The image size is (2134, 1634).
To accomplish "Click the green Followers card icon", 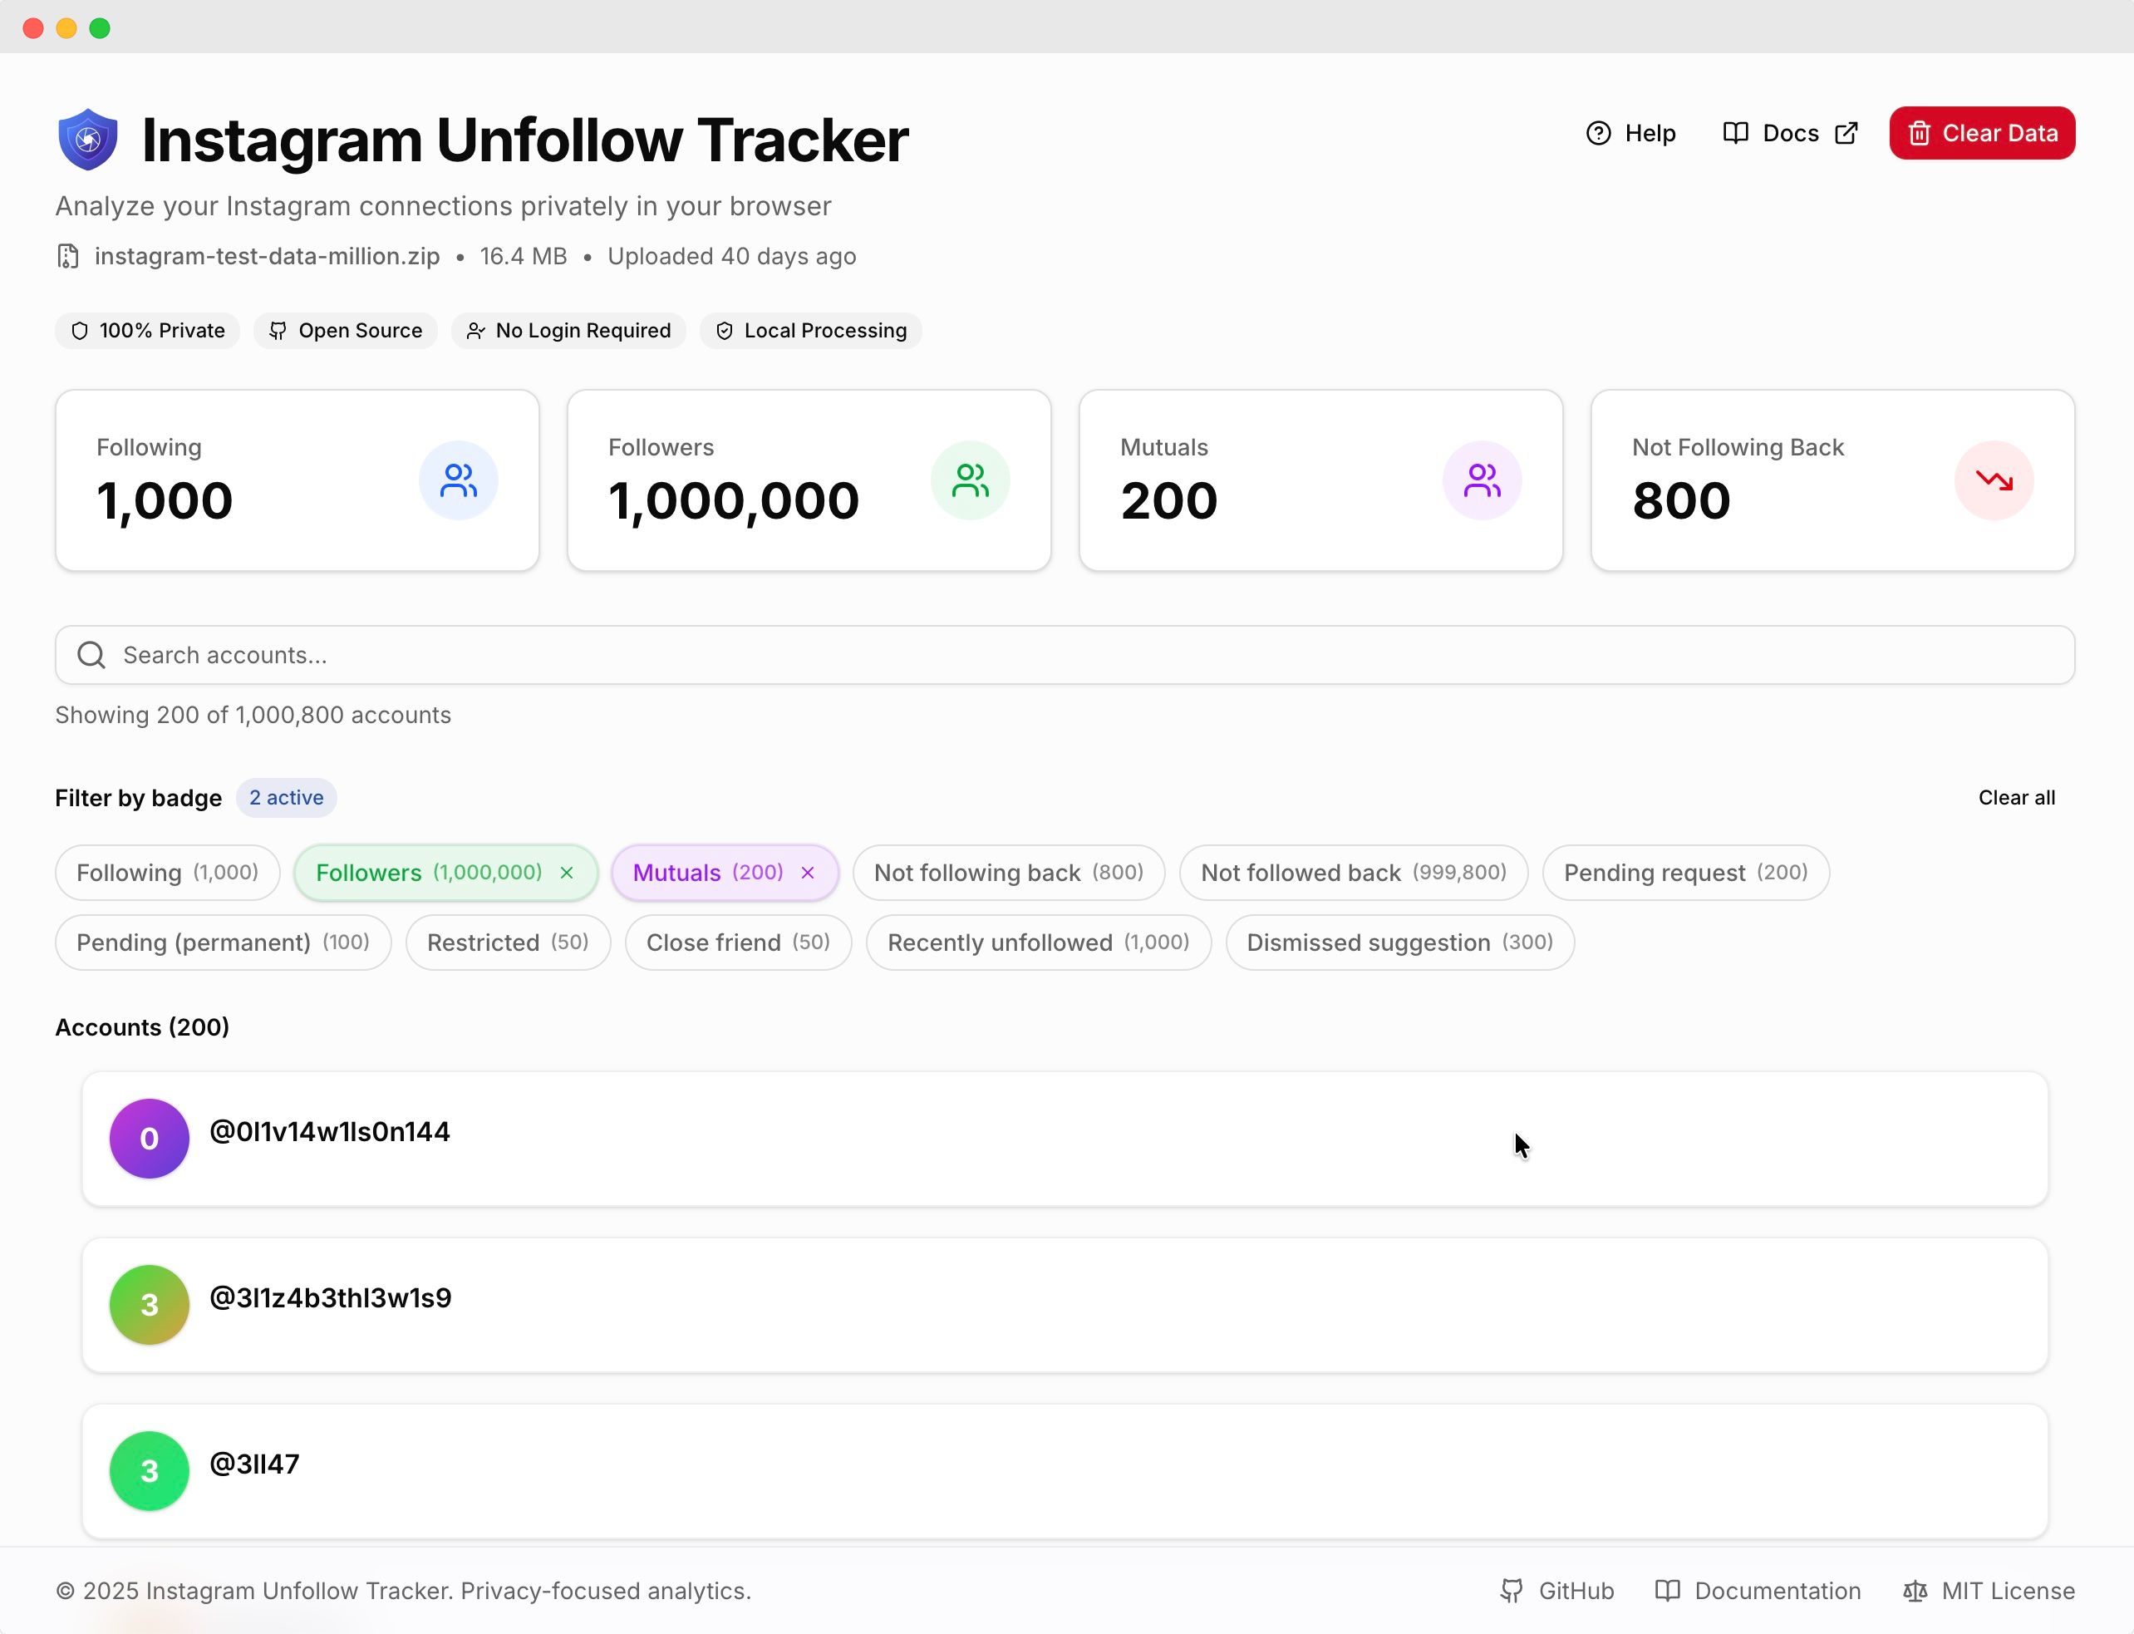I will click(971, 479).
